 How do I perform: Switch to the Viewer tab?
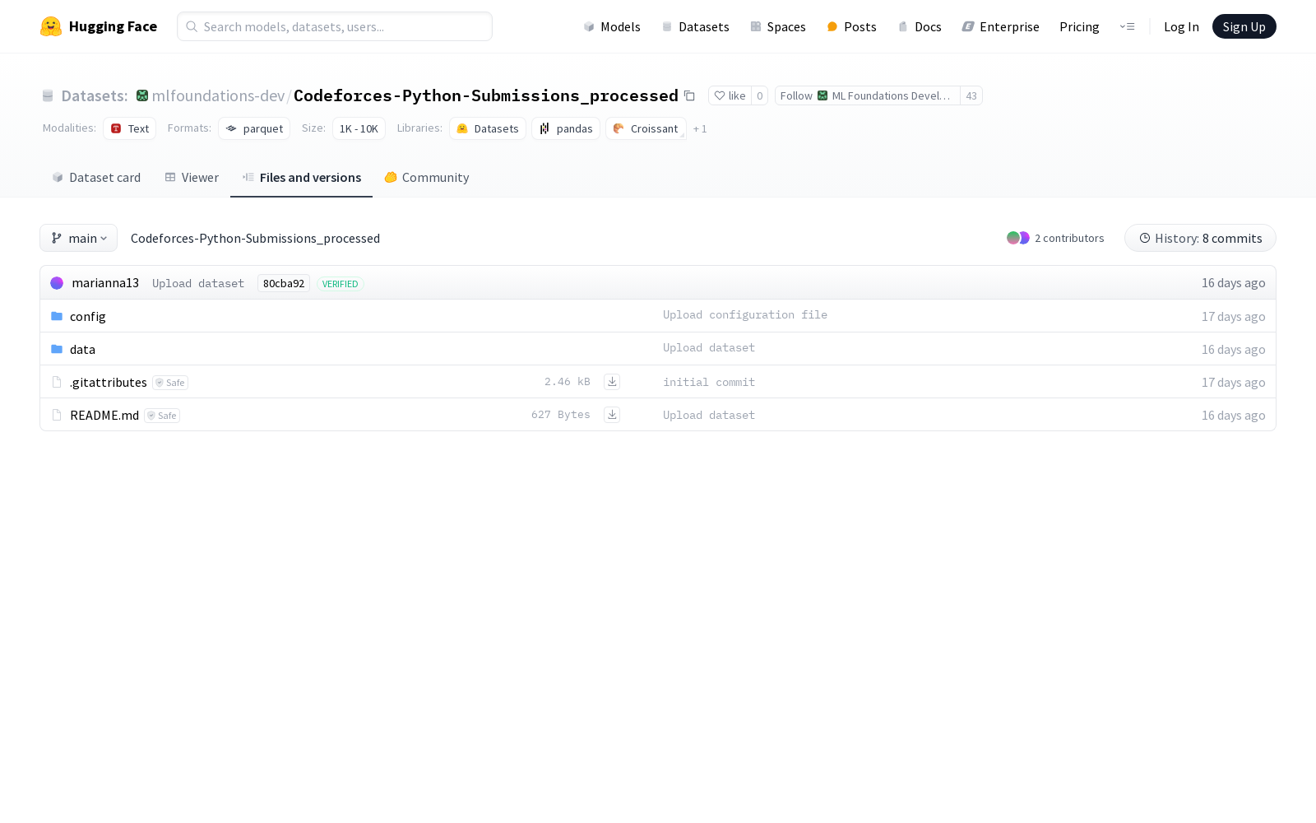tap(191, 177)
